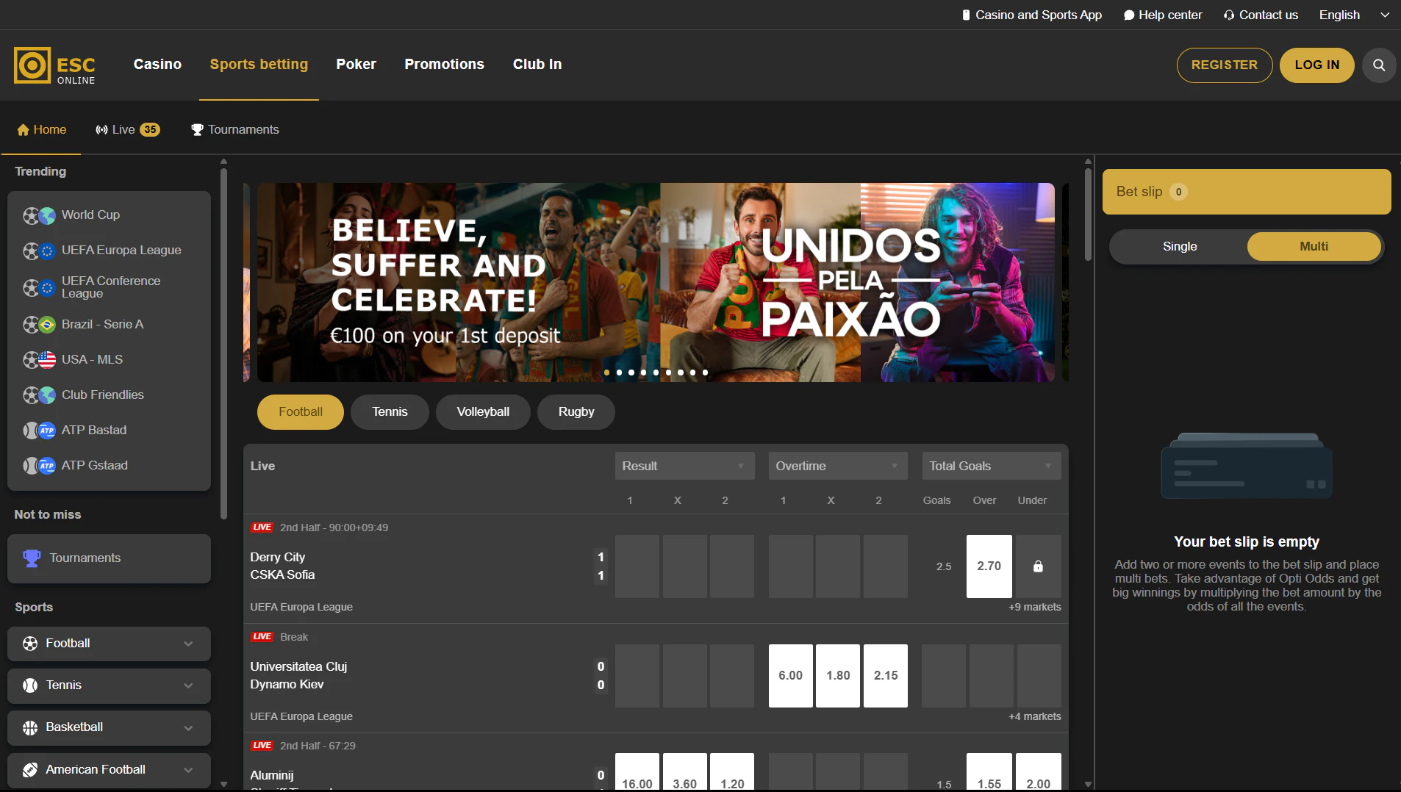Screen dimensions: 1401x792
Task: Click the ATP Gstaad tennis icon
Action: [x=38, y=466]
